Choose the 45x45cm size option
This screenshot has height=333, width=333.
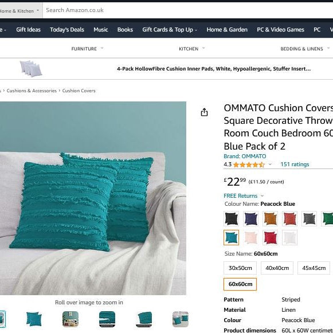[x=314, y=268]
